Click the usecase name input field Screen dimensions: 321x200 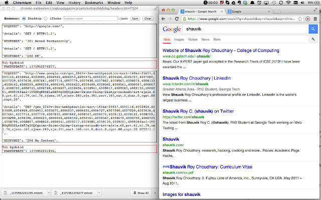click(91, 18)
